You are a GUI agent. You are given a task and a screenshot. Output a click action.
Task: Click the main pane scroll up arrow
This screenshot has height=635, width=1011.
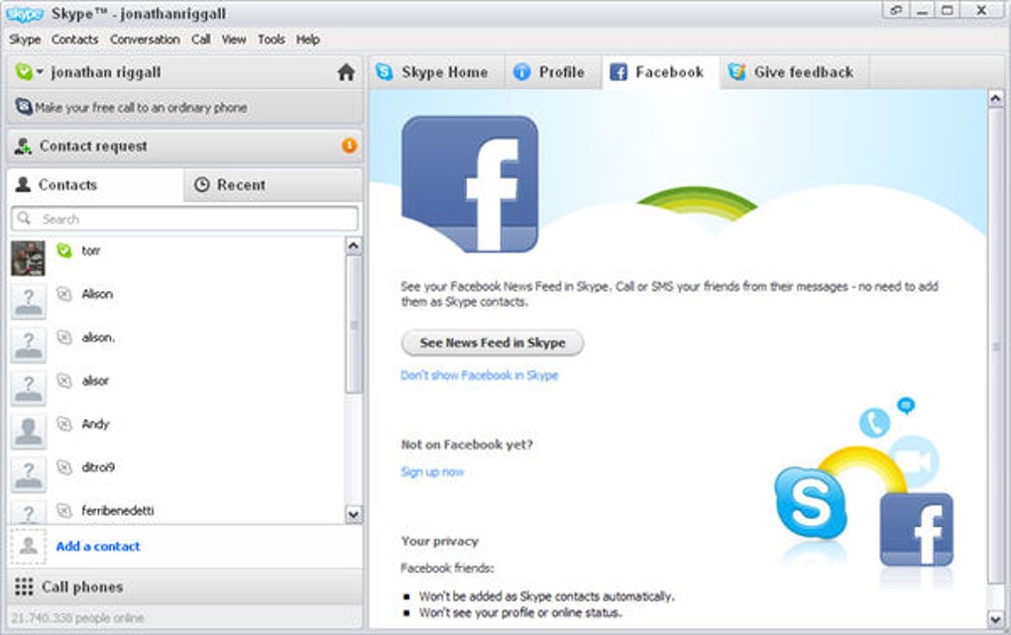995,98
